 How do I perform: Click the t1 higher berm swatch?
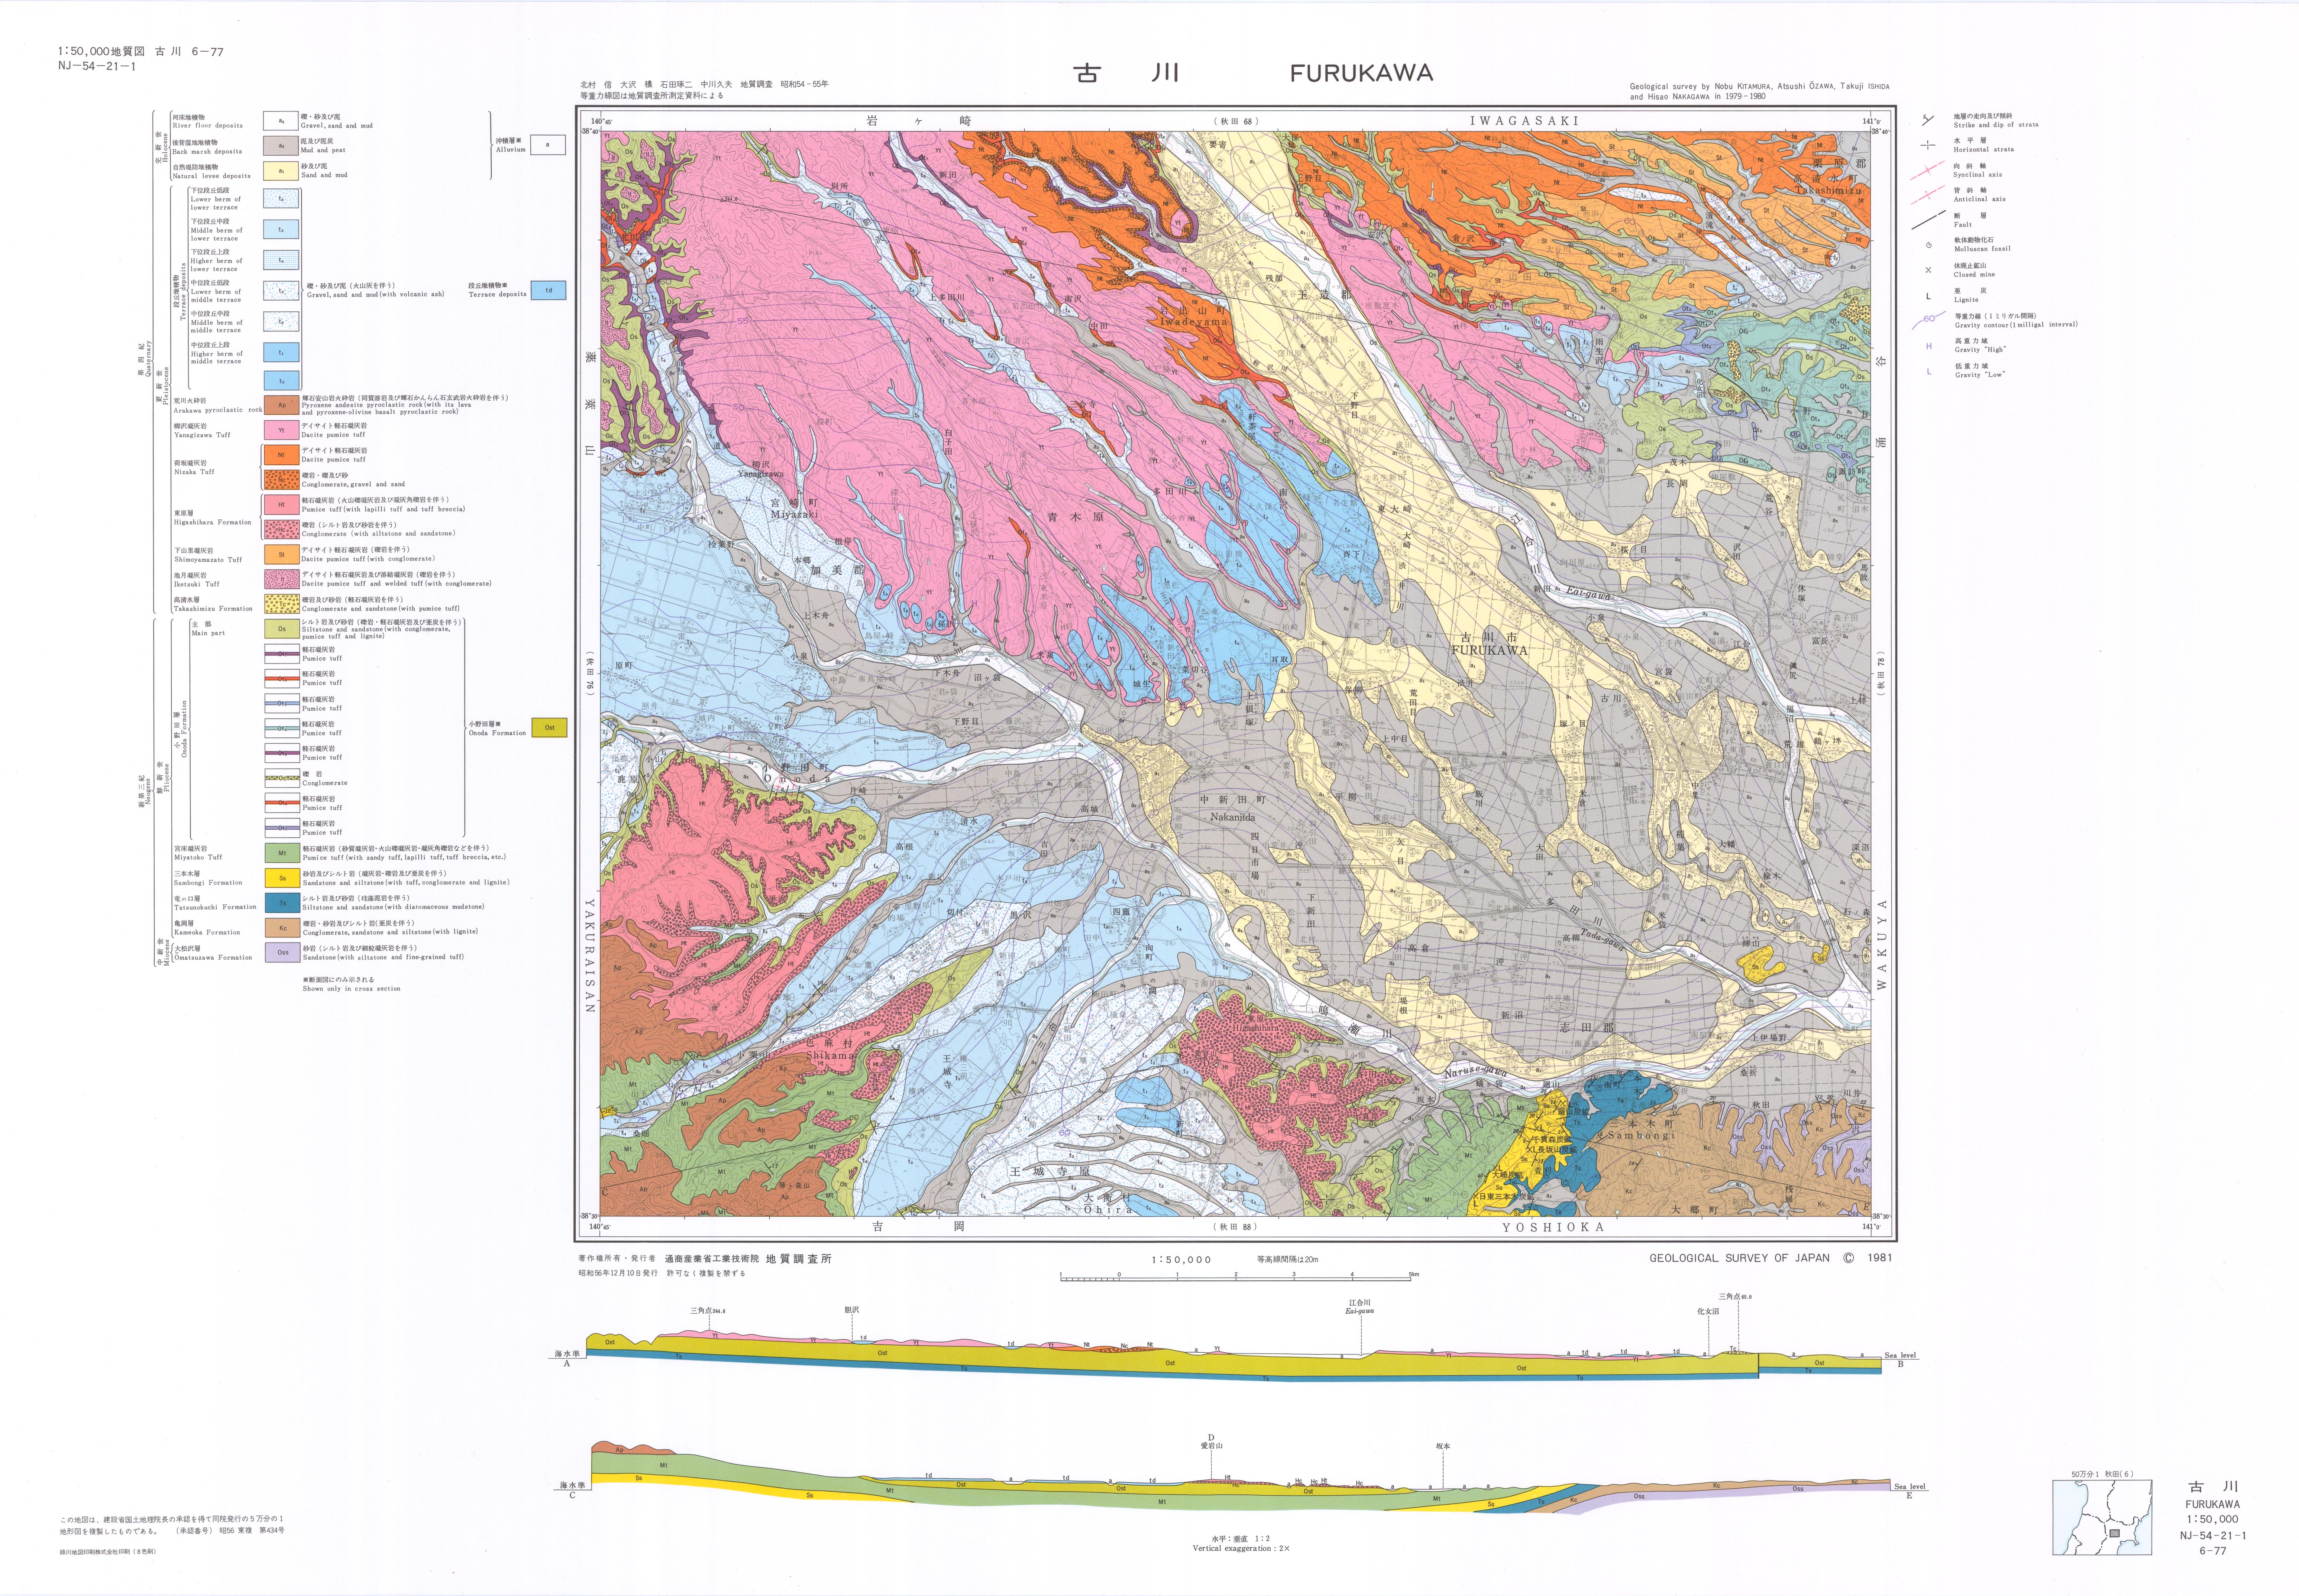tap(281, 352)
